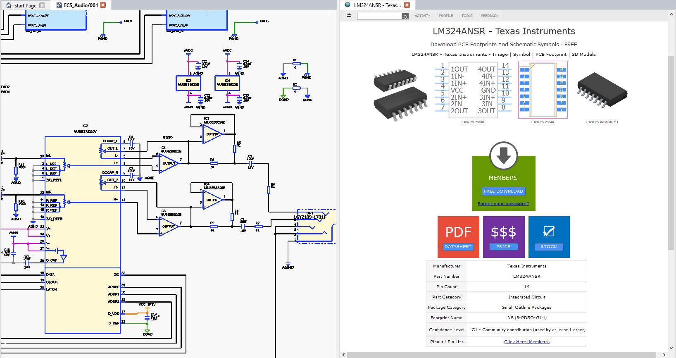The width and height of the screenshot is (676, 358).
Task: Select the CLOCK pin label on IC2
Action: 52,282
